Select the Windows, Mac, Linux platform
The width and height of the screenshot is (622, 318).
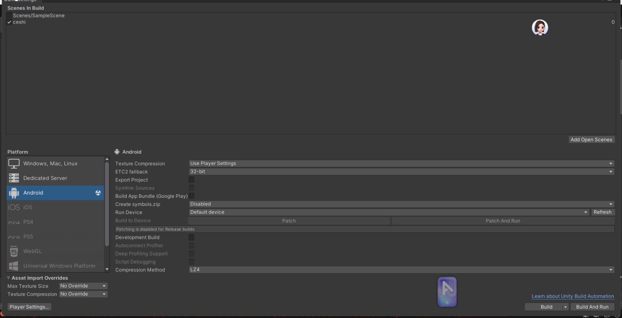(55, 164)
